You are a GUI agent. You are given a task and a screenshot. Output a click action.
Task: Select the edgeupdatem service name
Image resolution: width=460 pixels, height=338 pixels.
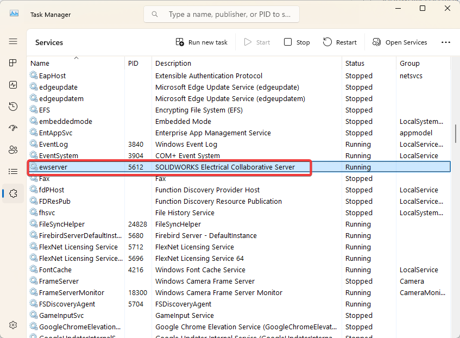click(61, 99)
